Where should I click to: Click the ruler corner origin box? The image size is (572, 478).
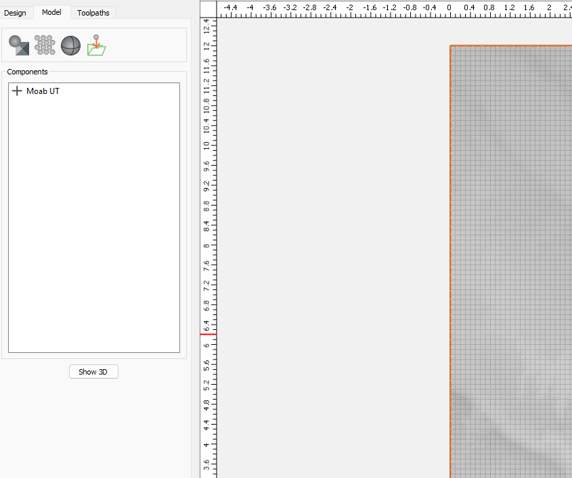click(208, 8)
